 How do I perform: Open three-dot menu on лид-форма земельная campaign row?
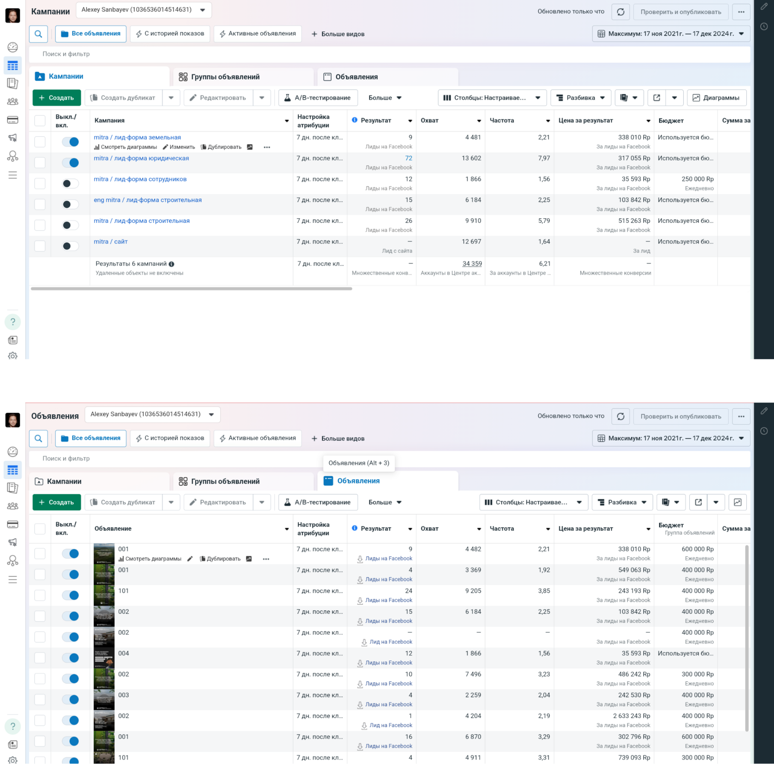click(x=267, y=147)
